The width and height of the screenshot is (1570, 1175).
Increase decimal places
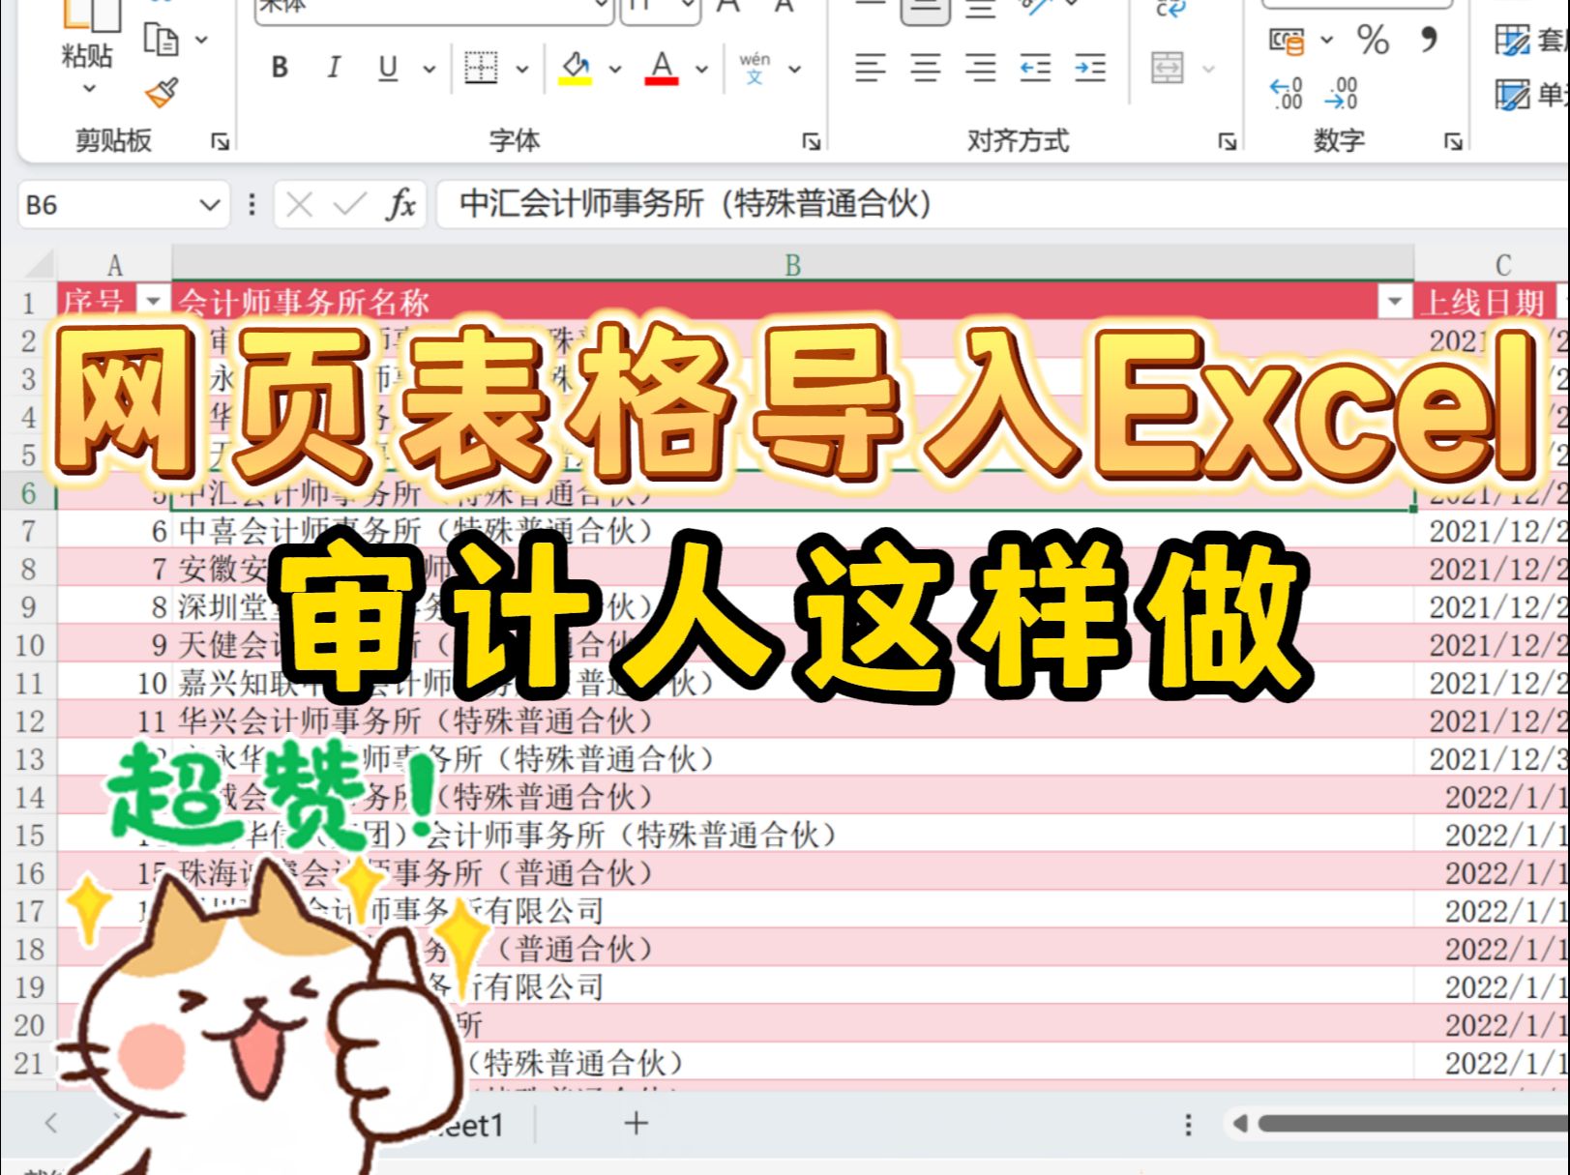coord(1287,93)
